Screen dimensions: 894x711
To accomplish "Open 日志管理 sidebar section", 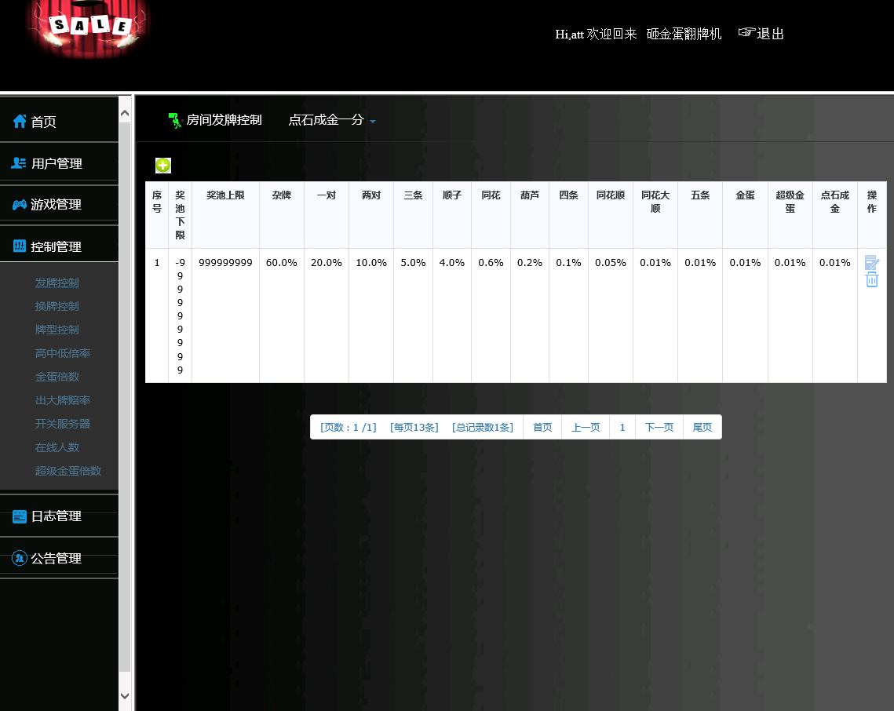I will point(56,516).
